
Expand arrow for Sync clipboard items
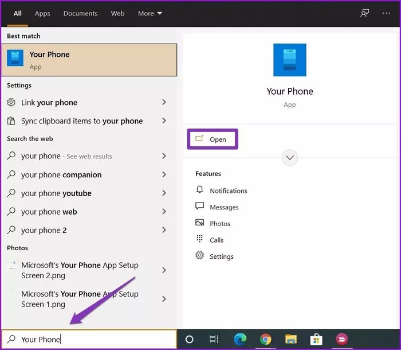(164, 120)
